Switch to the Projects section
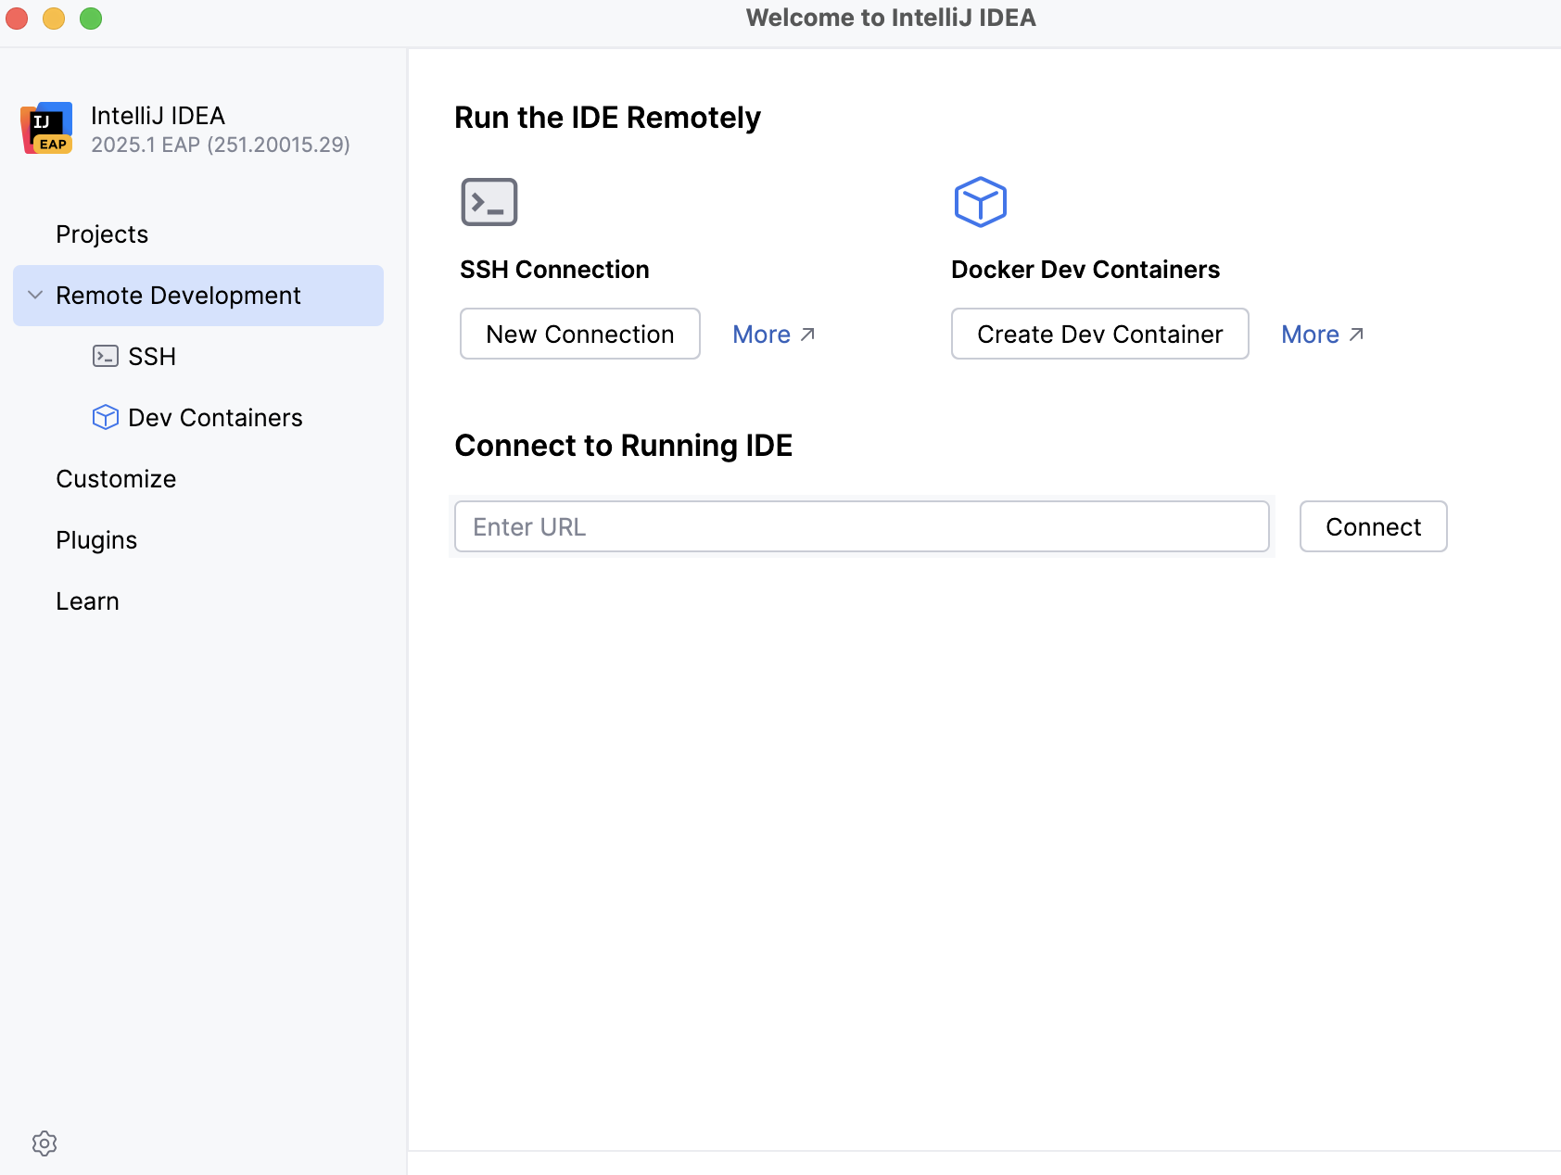 coord(101,234)
